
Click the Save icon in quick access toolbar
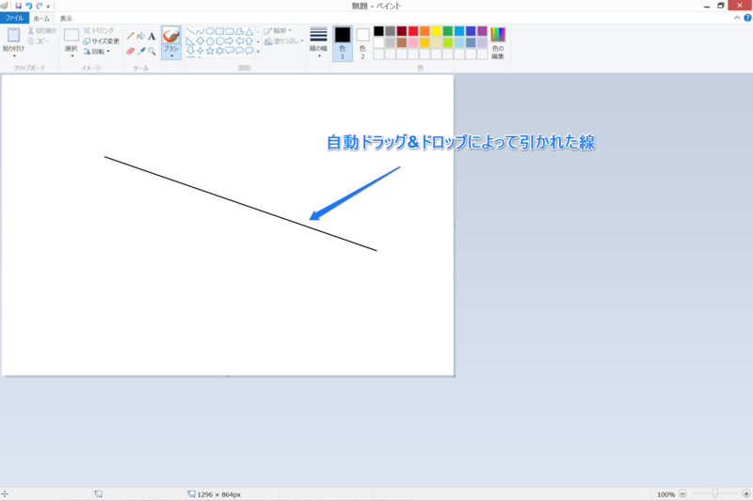[x=18, y=6]
